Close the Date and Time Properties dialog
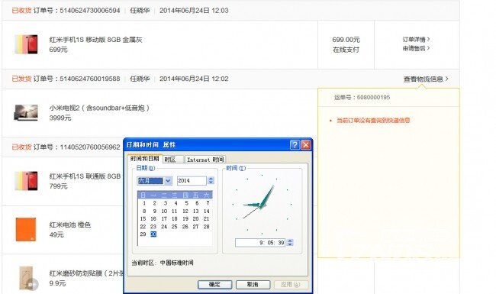 (x=305, y=145)
